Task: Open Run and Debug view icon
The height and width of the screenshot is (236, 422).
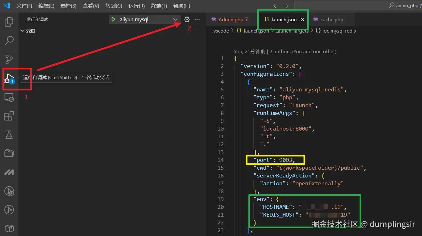Action: (x=9, y=78)
